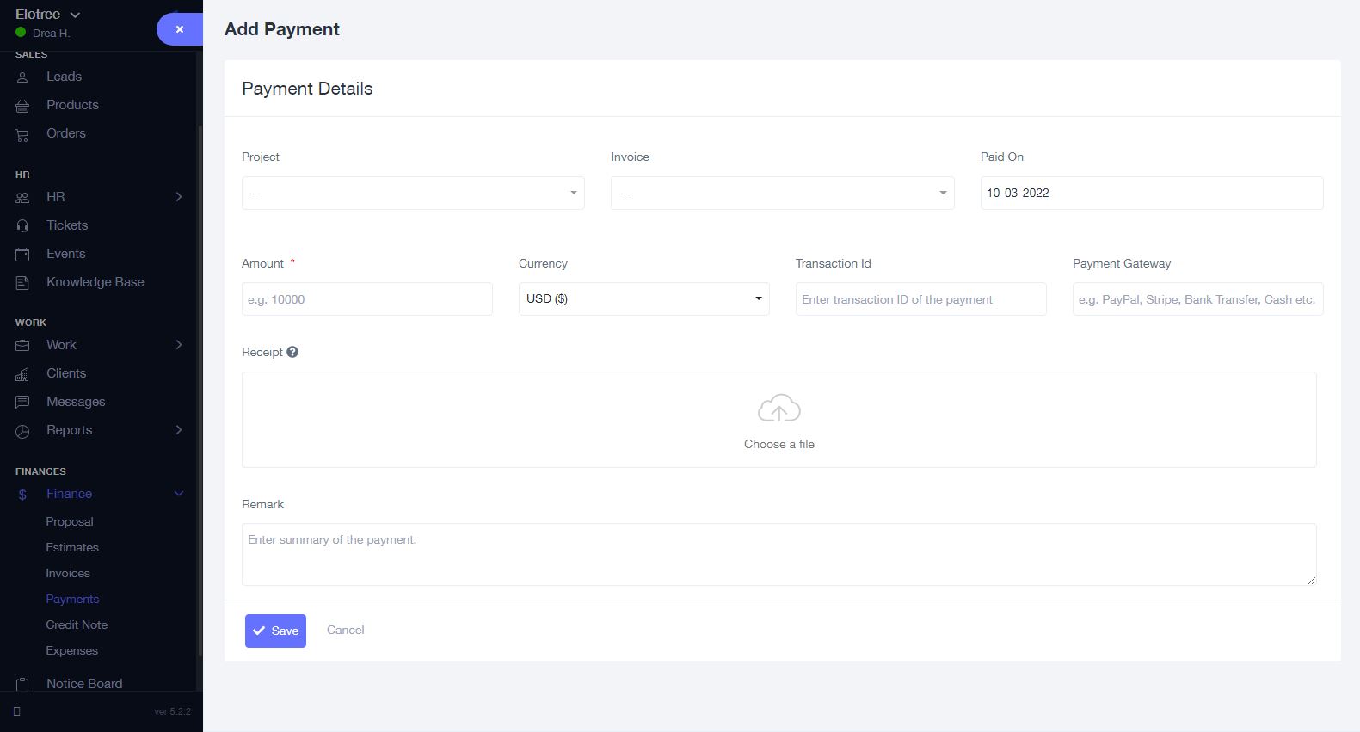Open Messages in the sidebar
1360x732 pixels.
tap(76, 402)
